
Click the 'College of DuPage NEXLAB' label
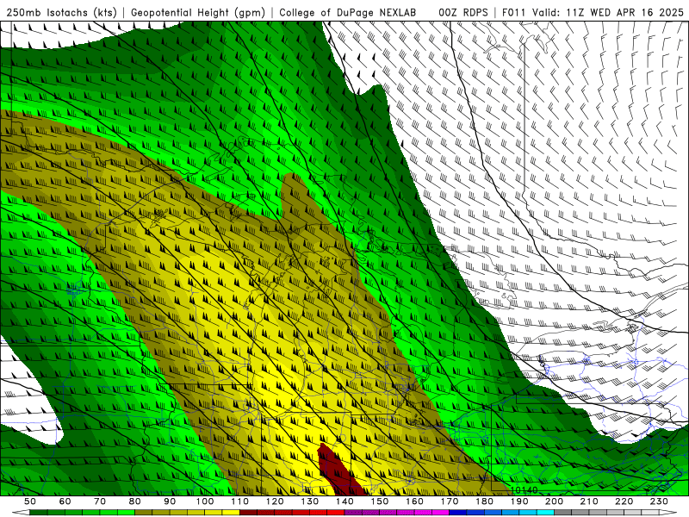pos(348,12)
